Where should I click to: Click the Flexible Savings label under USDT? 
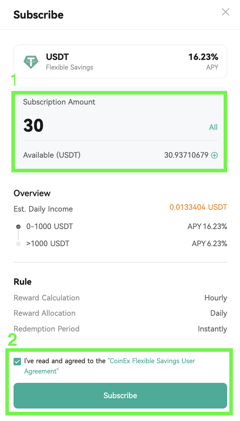click(69, 67)
